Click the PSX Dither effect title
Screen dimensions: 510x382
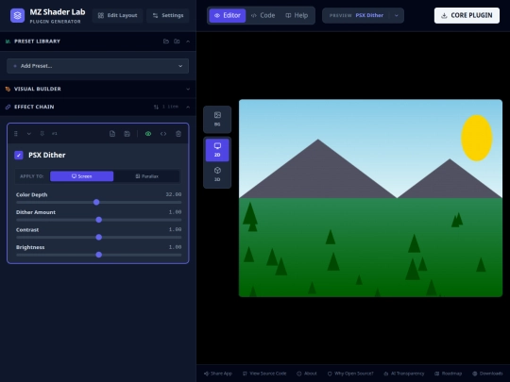(x=47, y=155)
